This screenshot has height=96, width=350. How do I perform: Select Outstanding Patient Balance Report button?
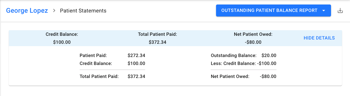pos(274,11)
